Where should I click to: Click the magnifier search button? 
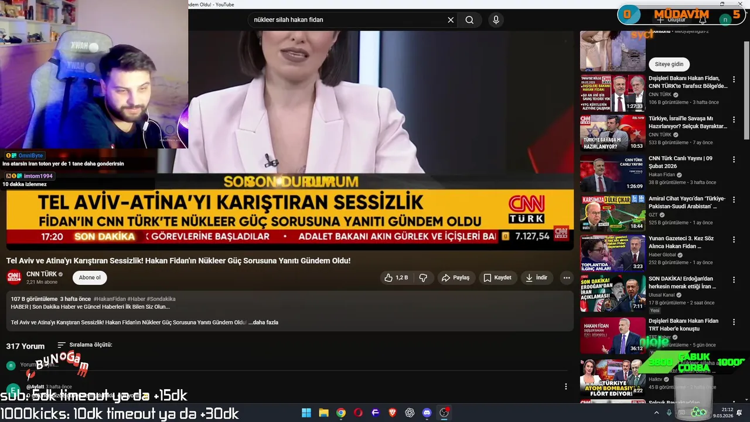469,20
